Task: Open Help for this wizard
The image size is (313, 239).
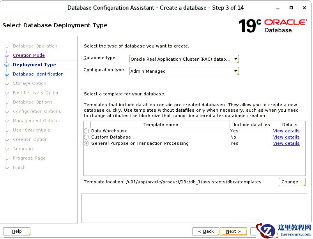Action: pyautogui.click(x=17, y=231)
